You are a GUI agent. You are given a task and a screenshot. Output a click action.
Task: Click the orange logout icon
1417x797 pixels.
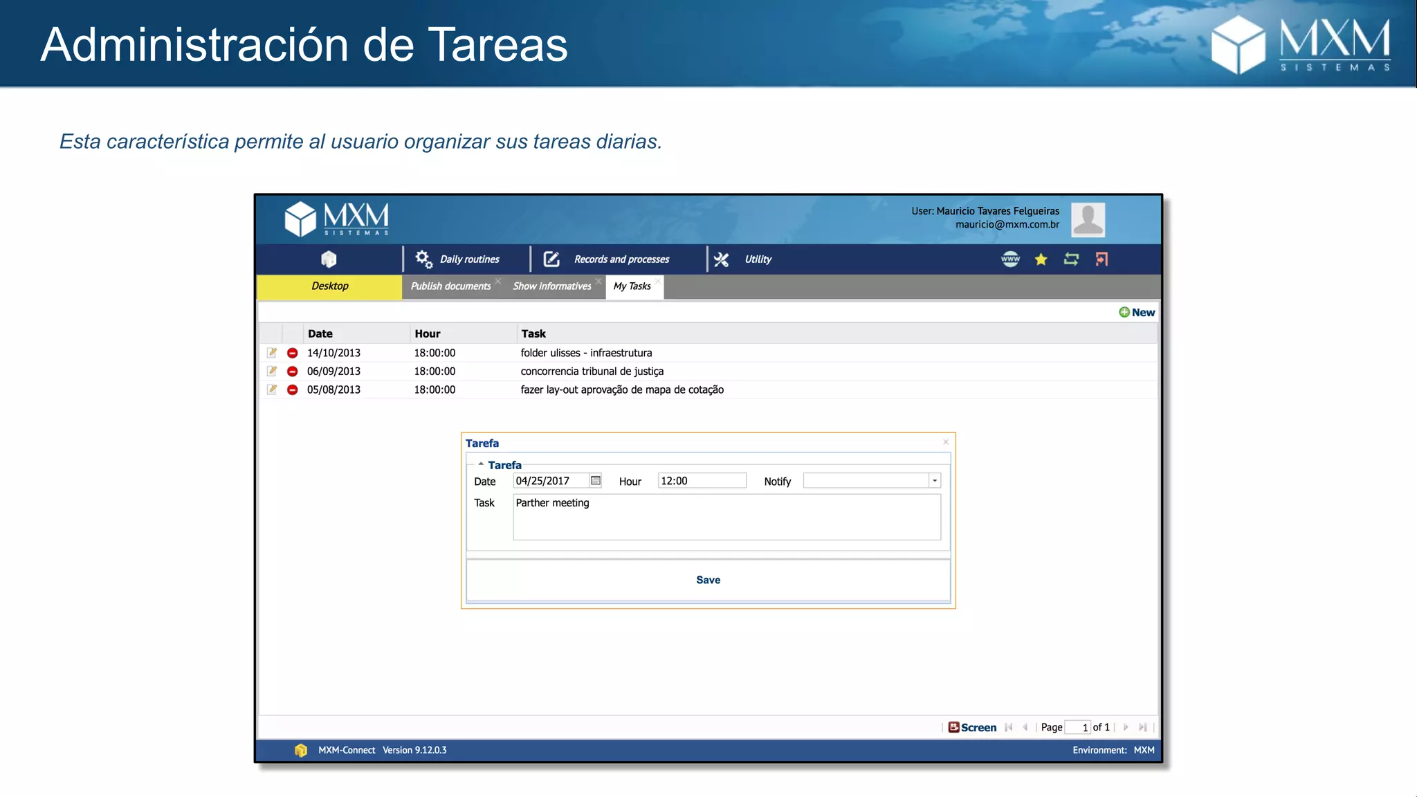(x=1101, y=259)
